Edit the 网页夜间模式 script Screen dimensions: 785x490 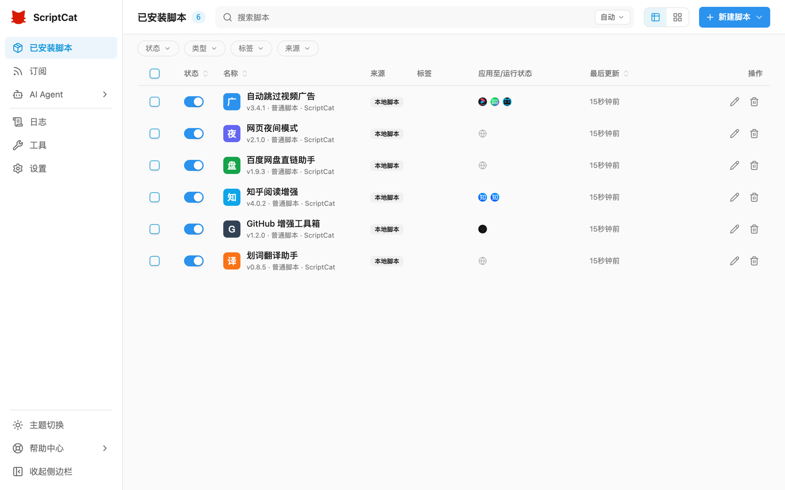(734, 134)
